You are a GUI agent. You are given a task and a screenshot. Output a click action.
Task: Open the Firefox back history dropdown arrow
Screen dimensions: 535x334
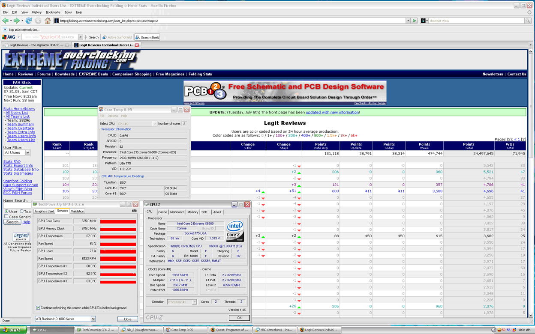click(10, 21)
